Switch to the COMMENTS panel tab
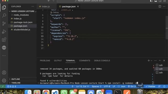 [85, 61]
